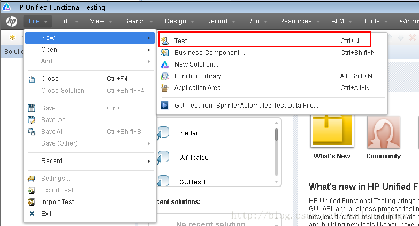Viewport: 419px width, 226px height.
Task: Click the recent tests list scrollbar
Action: click(x=277, y=134)
